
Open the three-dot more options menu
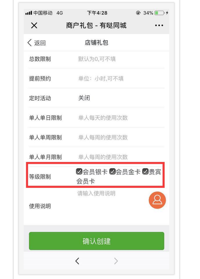[x=159, y=26]
